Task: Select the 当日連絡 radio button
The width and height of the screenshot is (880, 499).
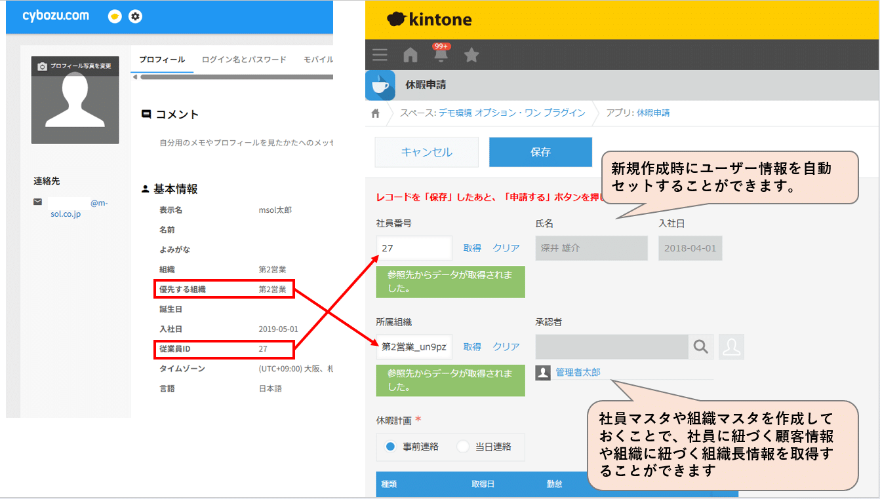Action: click(463, 447)
